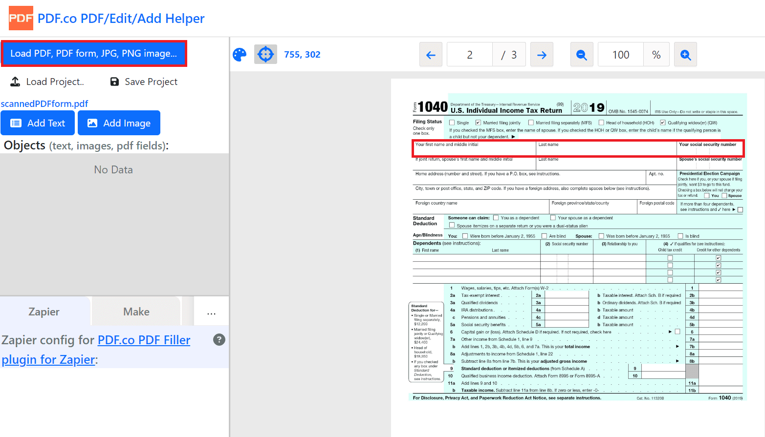Click the PDF.co logo icon
Screen dimensions: 765x437
point(21,19)
